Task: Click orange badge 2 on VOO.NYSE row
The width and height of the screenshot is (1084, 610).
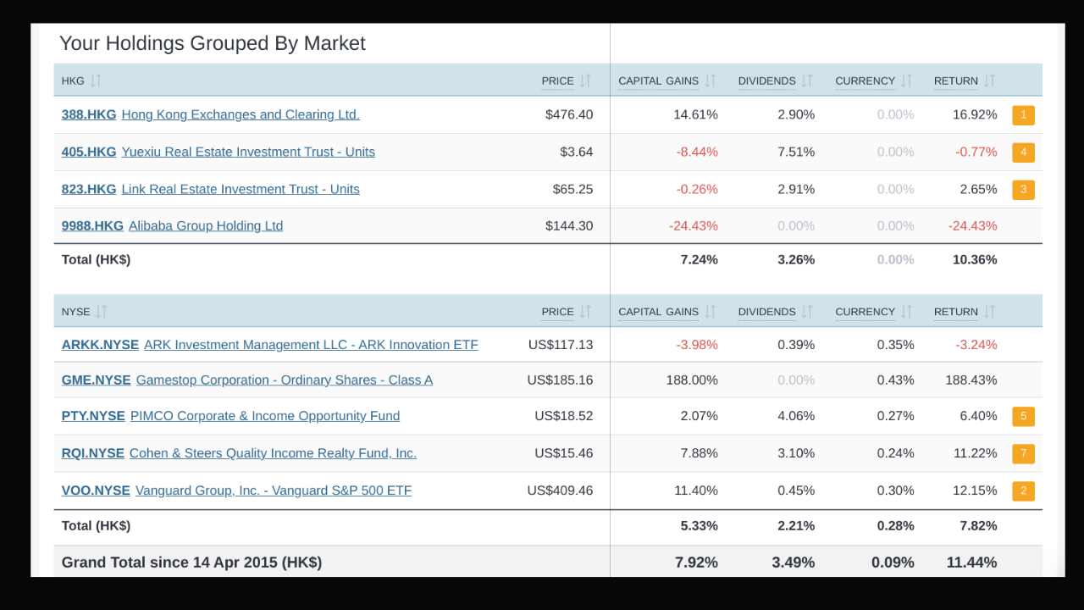Action: click(x=1023, y=491)
